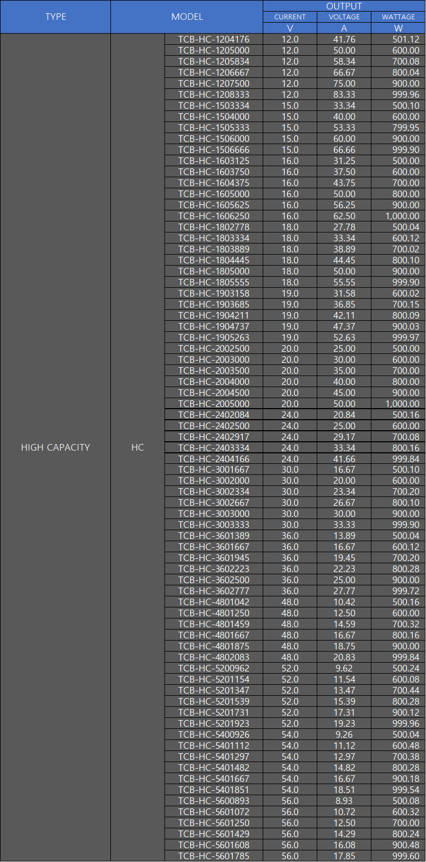
Task: Select model TCB-HC-1207500
Action: click(x=214, y=83)
